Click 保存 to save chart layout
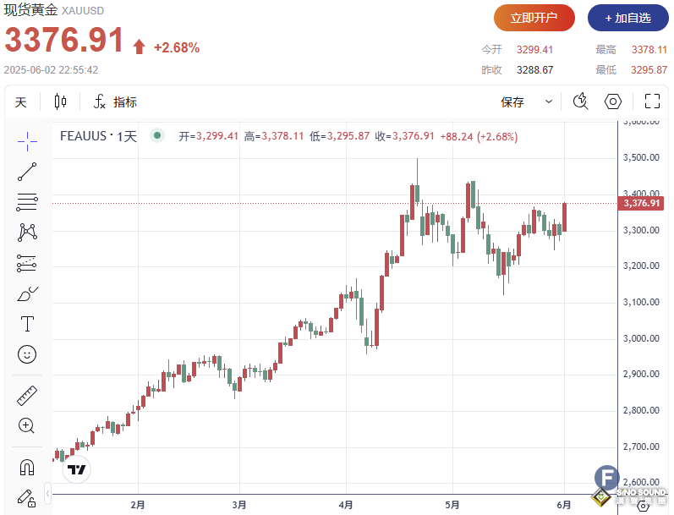Screen dimensions: 674x515 coord(512,102)
